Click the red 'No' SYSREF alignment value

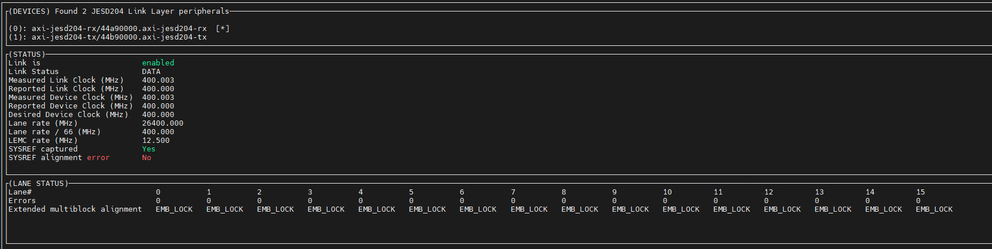(147, 158)
